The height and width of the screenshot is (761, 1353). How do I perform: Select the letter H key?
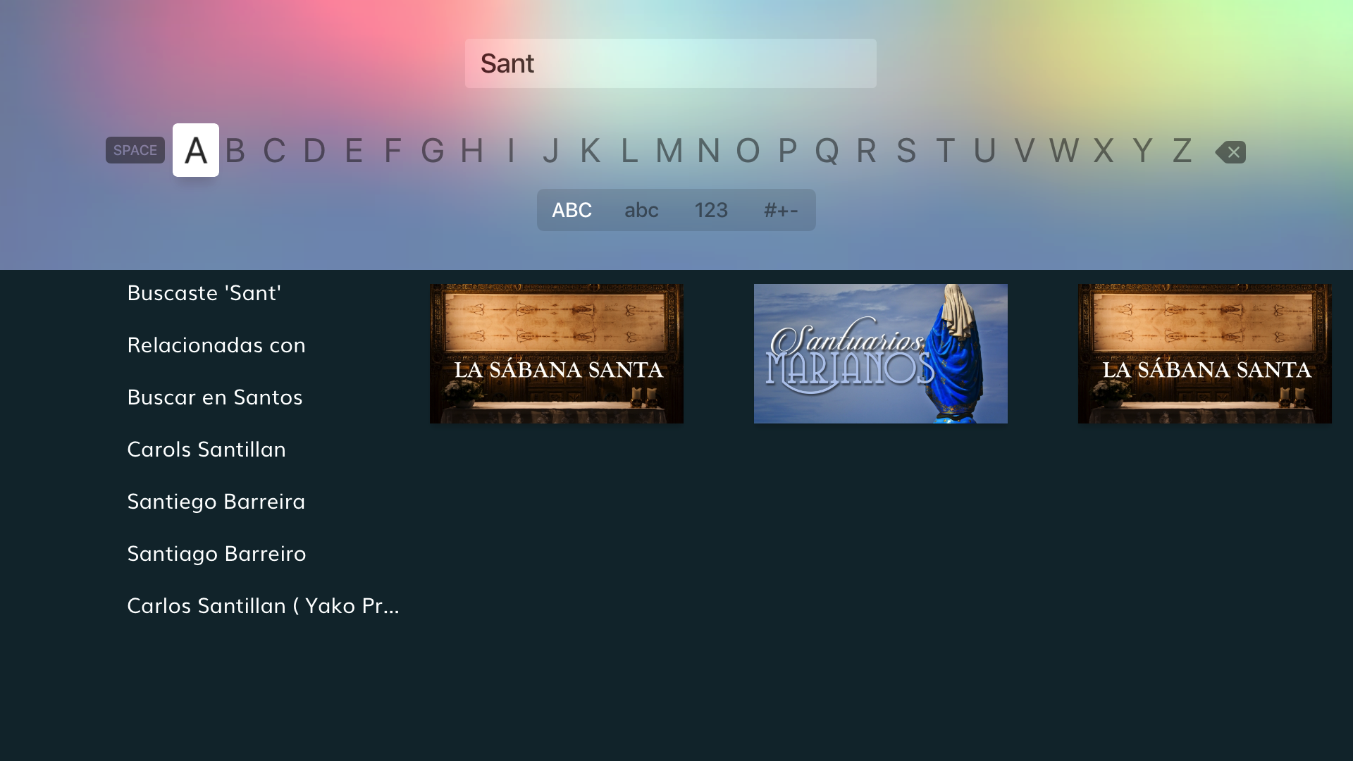tap(472, 150)
